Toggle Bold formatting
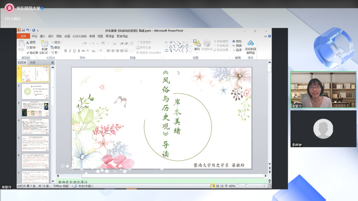This screenshot has width=358, height=201. 65,51
